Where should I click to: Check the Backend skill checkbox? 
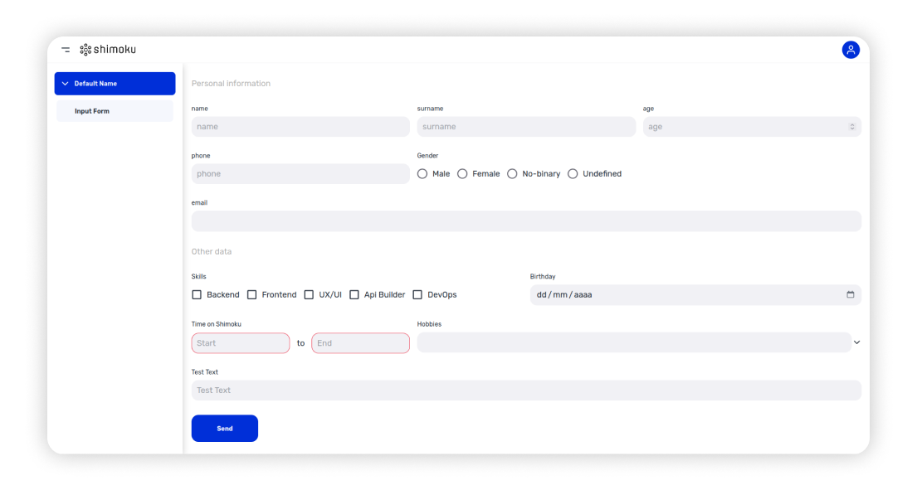point(197,294)
